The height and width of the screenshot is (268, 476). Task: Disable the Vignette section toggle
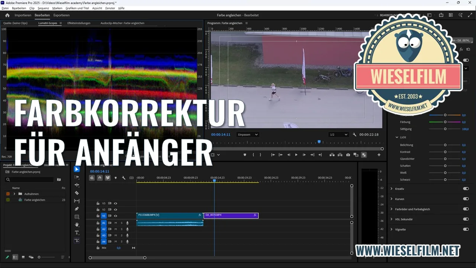coord(466,229)
